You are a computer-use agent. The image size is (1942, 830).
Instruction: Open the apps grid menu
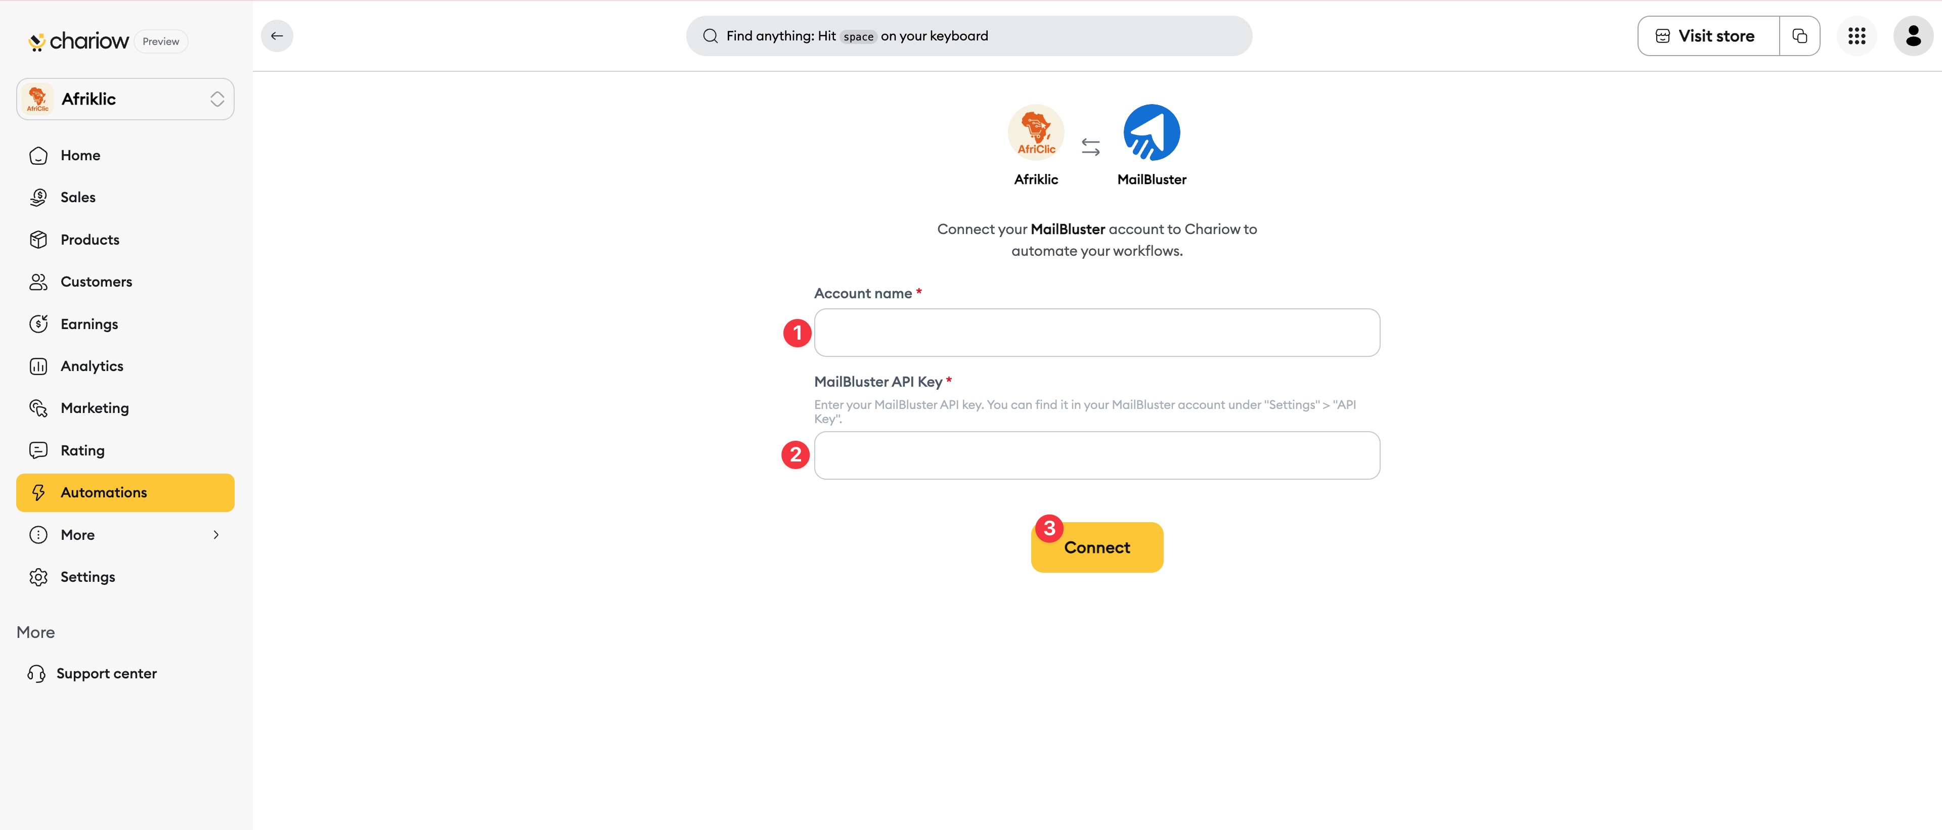coord(1856,35)
